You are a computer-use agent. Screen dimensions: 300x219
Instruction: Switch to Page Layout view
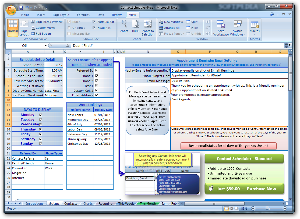coord(24,28)
